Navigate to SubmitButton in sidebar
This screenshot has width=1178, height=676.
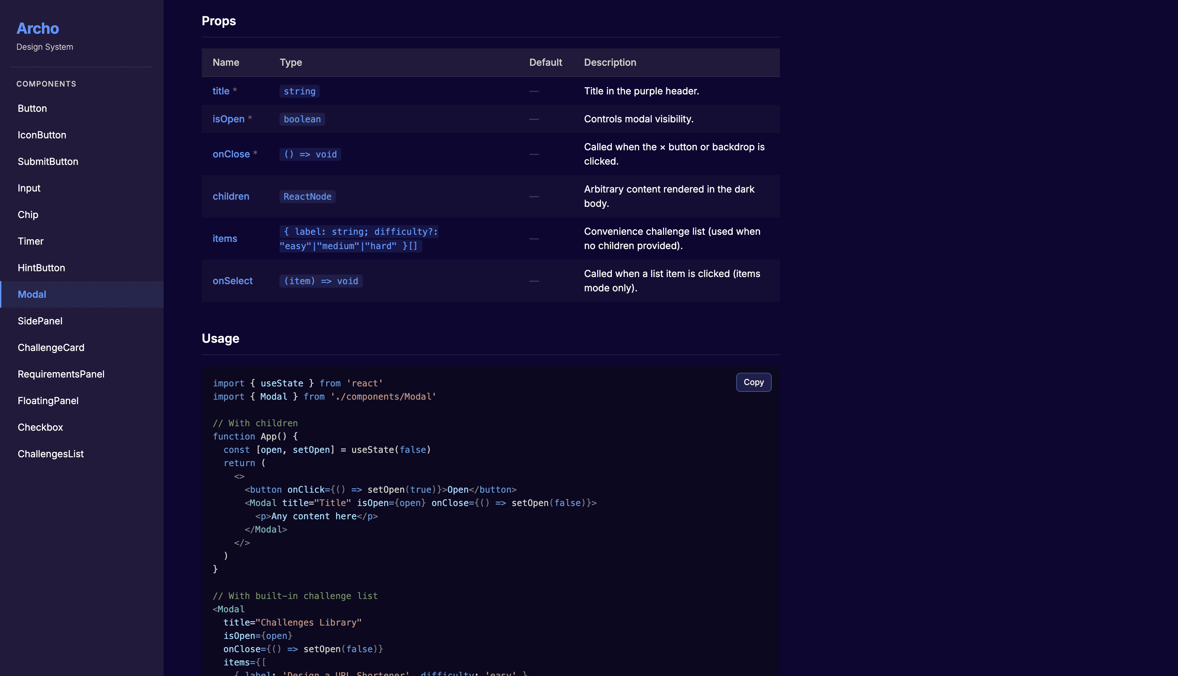48,162
